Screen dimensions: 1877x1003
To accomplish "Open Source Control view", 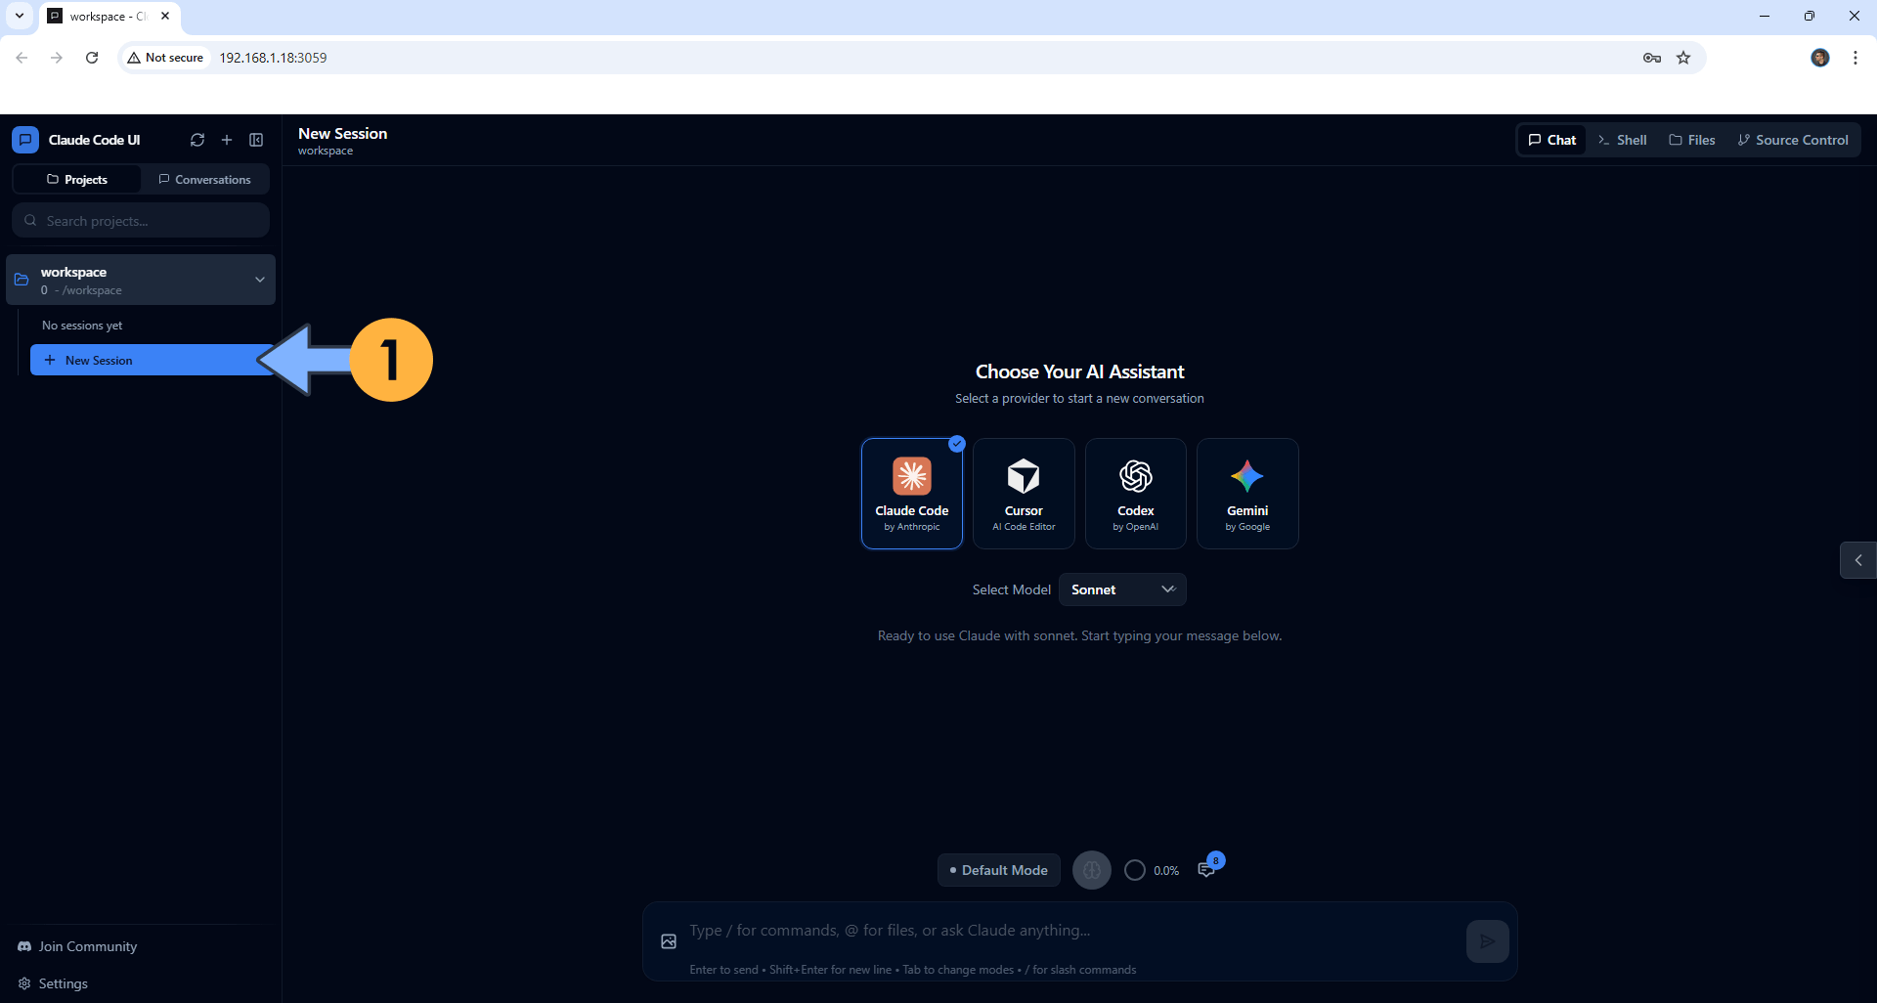I will point(1794,140).
